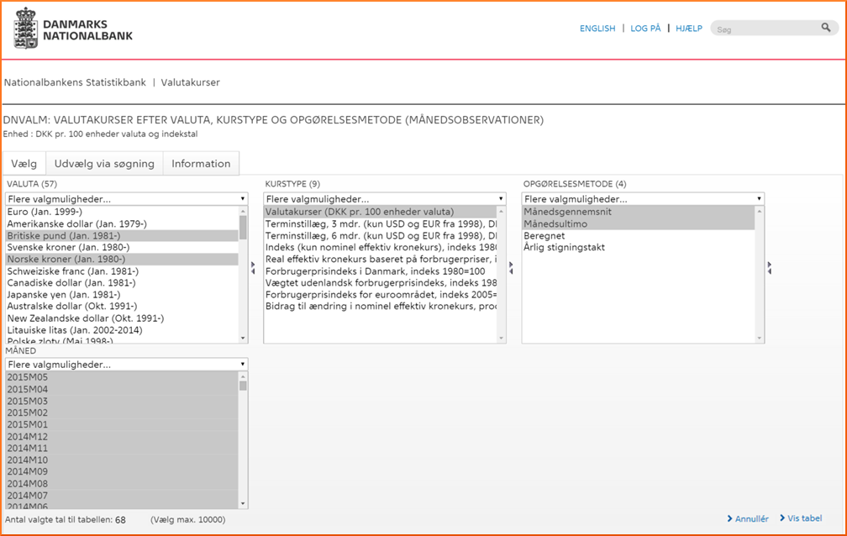Type in the Søg search field
This screenshot has width=847, height=536.
click(765, 29)
